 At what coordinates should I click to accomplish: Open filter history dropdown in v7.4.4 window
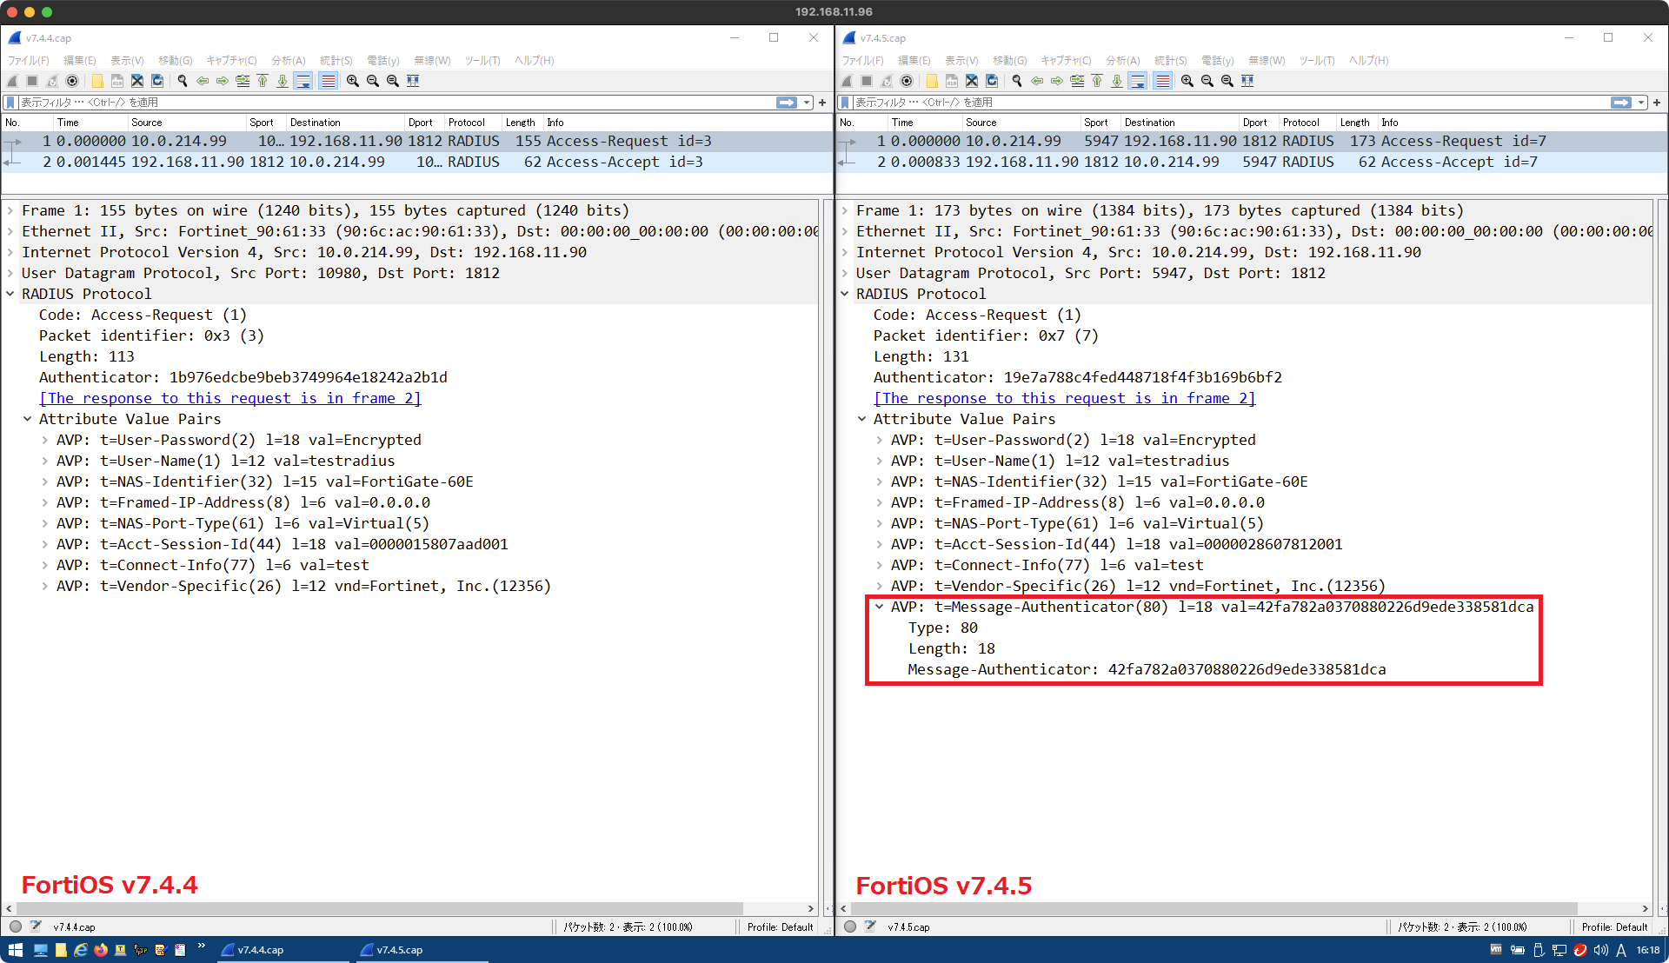pos(807,103)
